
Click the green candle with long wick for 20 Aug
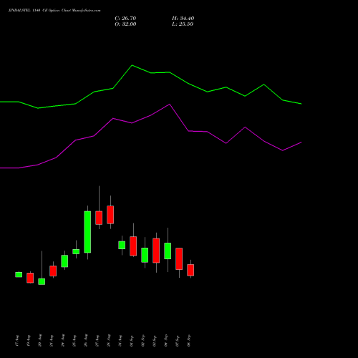(x=42, y=281)
